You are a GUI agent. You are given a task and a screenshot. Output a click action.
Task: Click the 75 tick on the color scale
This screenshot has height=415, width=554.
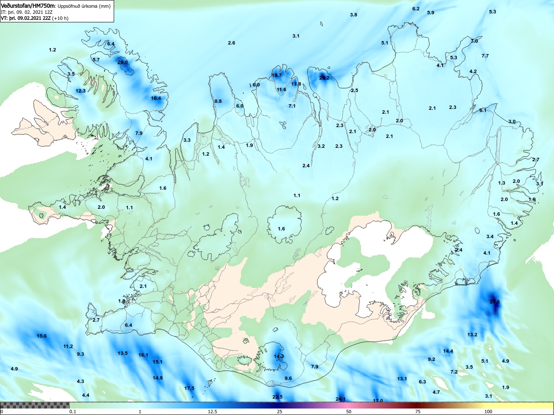tap(418, 412)
